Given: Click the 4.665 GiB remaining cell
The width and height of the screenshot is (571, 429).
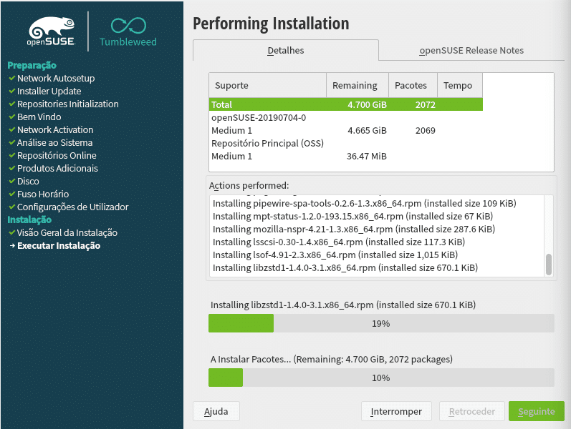Looking at the screenshot, I should point(367,131).
